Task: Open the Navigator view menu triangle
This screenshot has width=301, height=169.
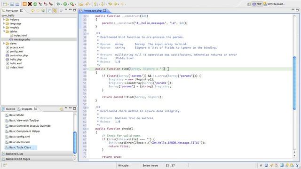Action: click(x=66, y=9)
